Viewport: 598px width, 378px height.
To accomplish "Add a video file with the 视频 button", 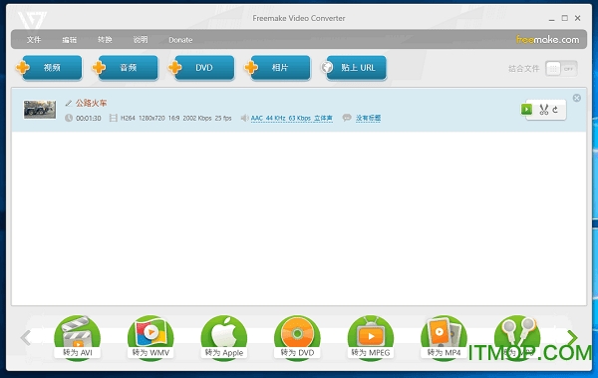I will click(52, 68).
